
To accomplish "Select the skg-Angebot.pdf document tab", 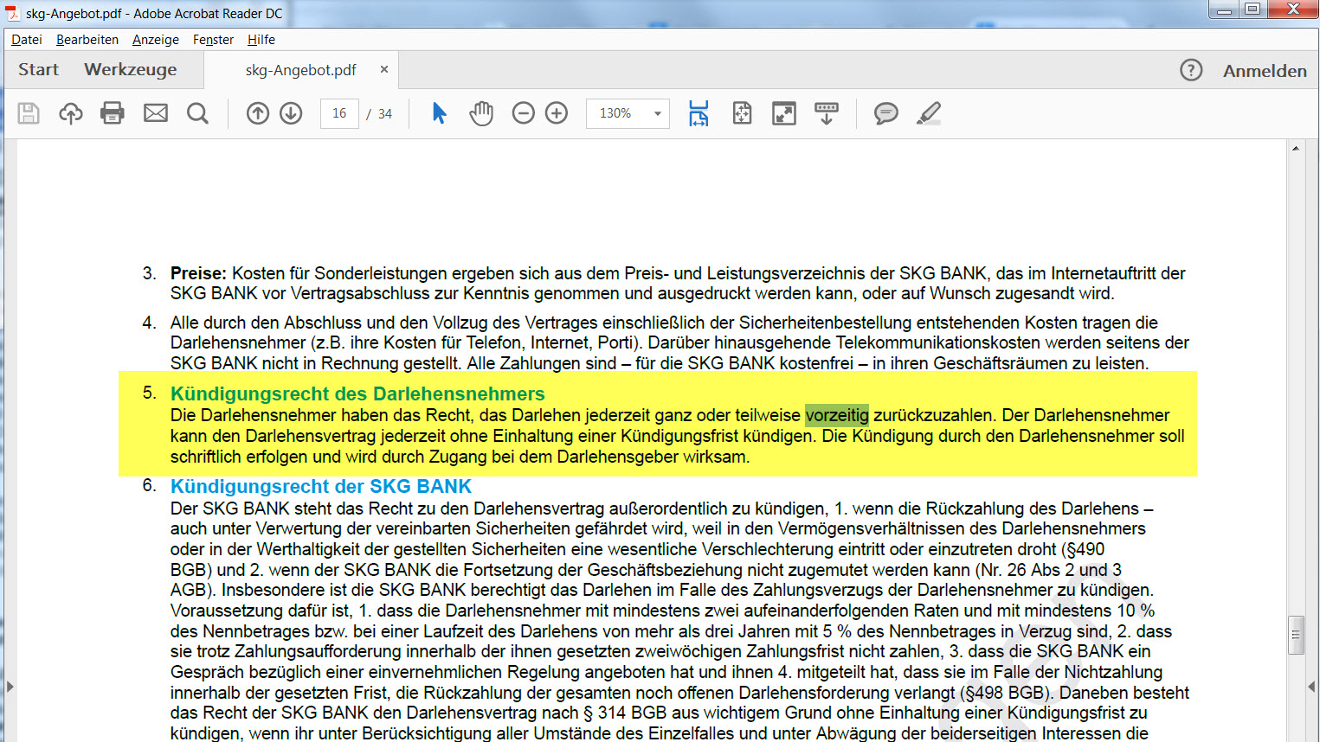I will (x=300, y=70).
